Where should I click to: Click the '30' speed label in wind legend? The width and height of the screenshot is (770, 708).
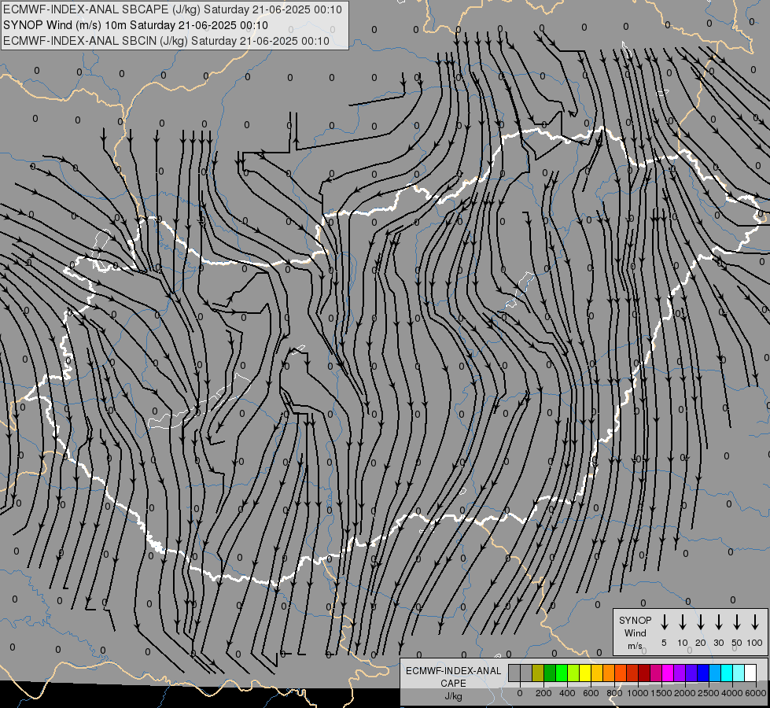(718, 643)
